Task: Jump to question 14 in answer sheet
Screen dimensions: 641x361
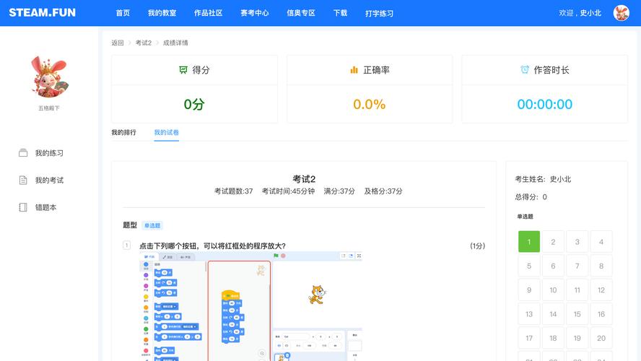Action: [x=553, y=314]
